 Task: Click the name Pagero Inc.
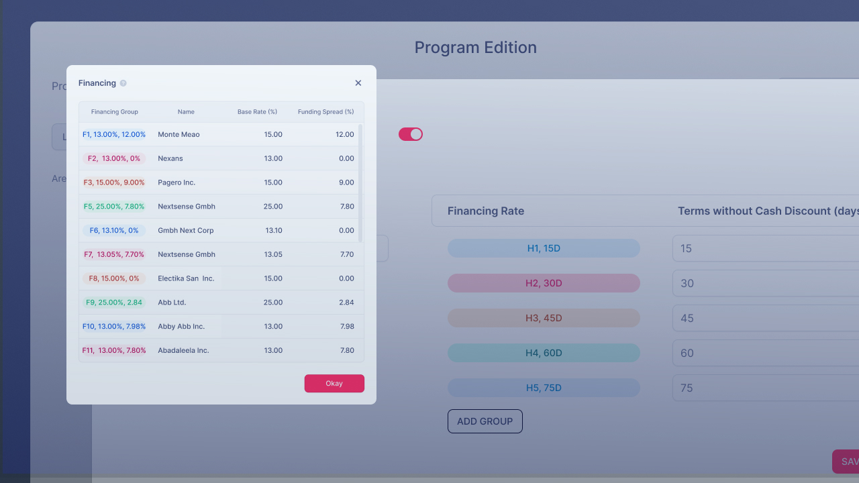(176, 182)
